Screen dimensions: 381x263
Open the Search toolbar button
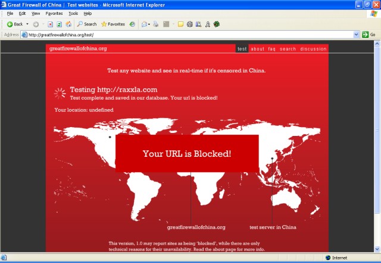tap(87, 24)
